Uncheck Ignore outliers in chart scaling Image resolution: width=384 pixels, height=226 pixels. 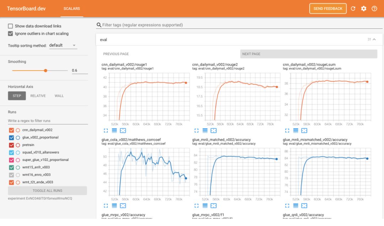tap(11, 33)
